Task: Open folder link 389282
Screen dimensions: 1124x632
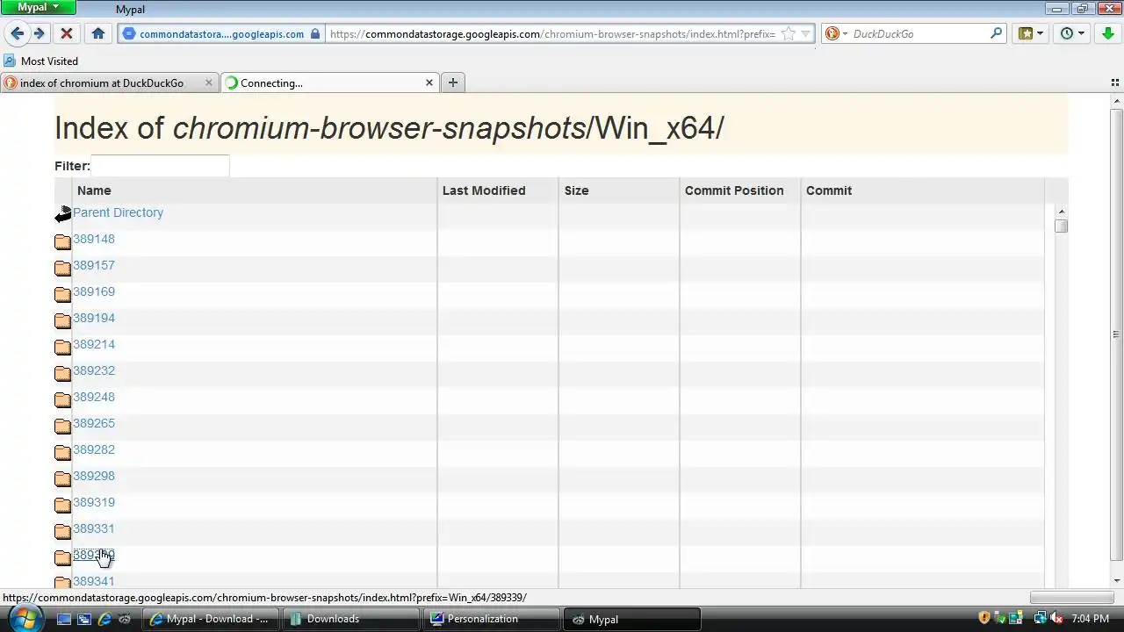Action: coord(94,449)
